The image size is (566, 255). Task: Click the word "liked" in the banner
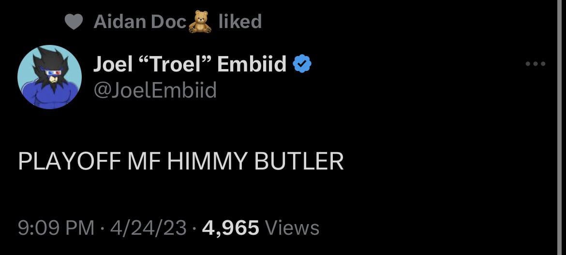(x=240, y=22)
